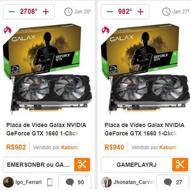Open Igo_Ferrari's profile avatar
191x191 pixels.
8,182
